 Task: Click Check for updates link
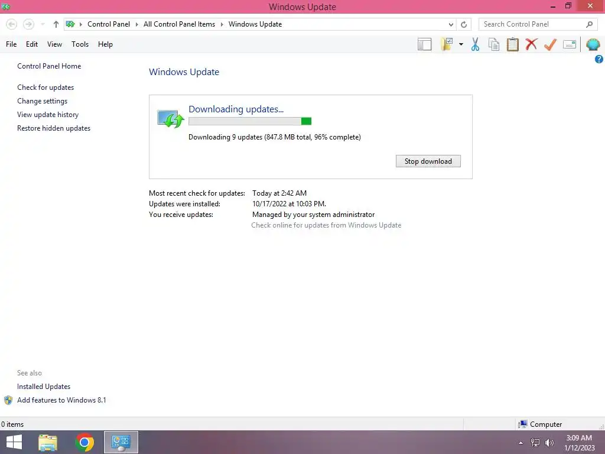pos(45,87)
